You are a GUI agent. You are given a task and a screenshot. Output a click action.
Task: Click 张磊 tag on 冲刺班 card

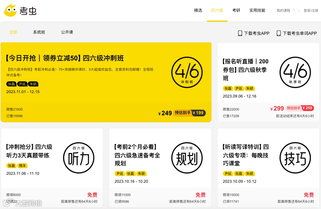click(x=11, y=84)
